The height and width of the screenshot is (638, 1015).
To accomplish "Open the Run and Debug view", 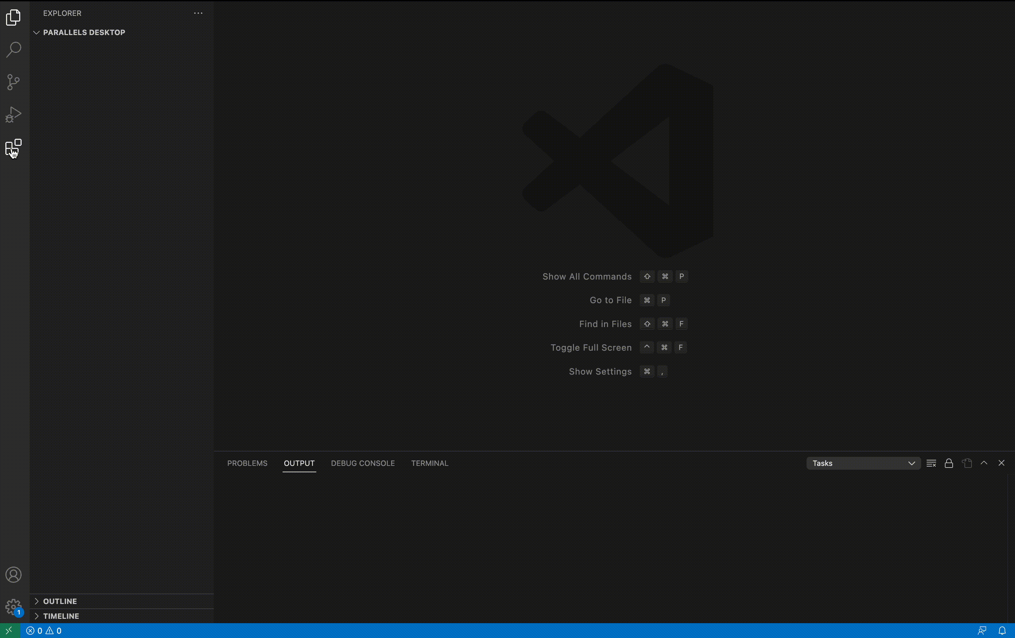I will click(x=13, y=115).
